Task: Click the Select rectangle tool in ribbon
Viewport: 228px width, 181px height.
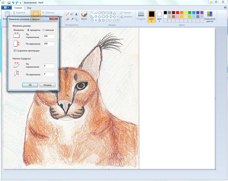Action: [36, 14]
